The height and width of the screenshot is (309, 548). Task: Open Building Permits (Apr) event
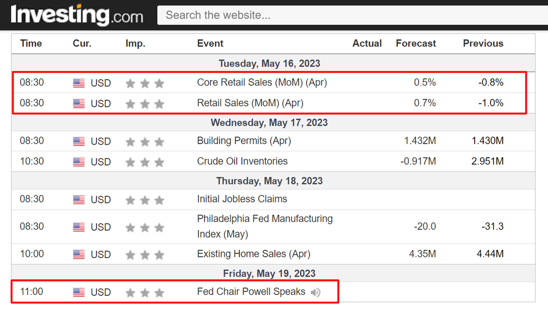pos(244,141)
